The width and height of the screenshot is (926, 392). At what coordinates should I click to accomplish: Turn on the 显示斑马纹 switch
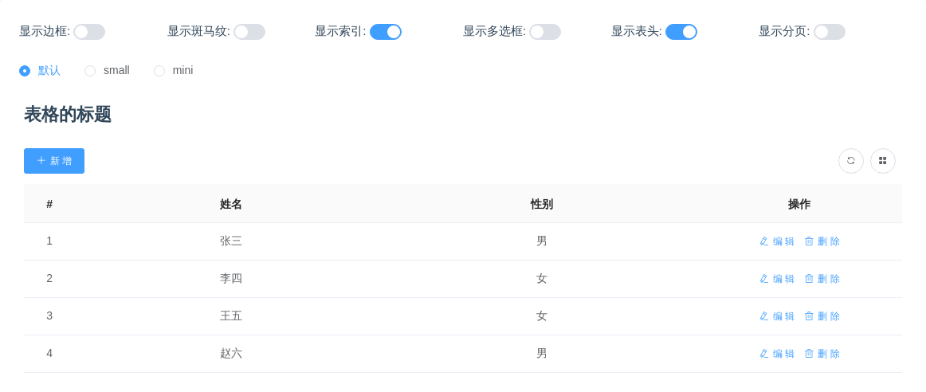point(249,32)
